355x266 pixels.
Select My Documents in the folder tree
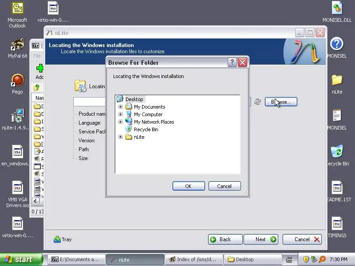[x=150, y=107]
